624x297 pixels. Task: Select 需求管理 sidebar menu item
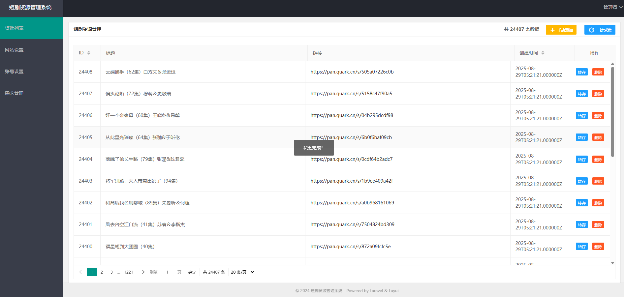pyautogui.click(x=14, y=93)
